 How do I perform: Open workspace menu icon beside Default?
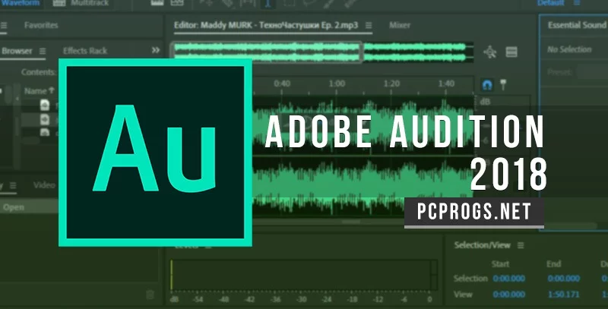tap(578, 3)
